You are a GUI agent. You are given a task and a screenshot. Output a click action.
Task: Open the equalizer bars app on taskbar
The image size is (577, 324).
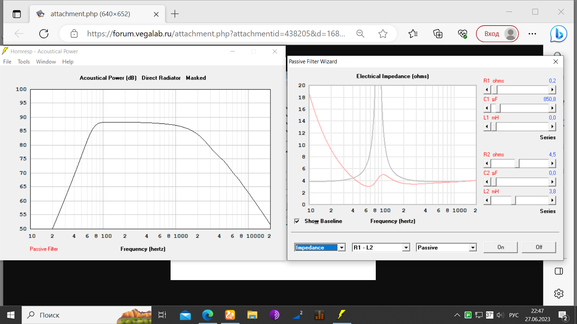319,315
